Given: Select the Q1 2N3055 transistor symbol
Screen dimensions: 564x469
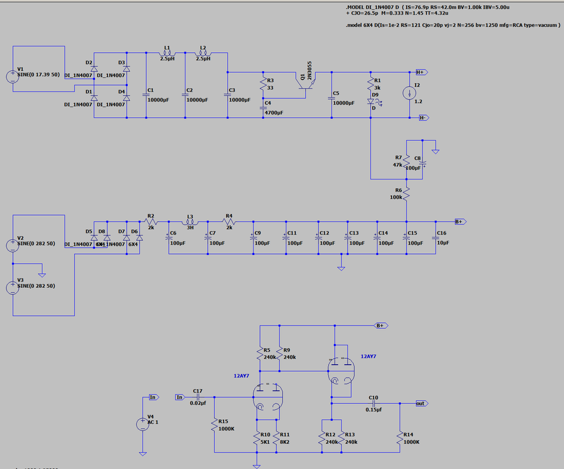Looking at the screenshot, I should coord(306,81).
